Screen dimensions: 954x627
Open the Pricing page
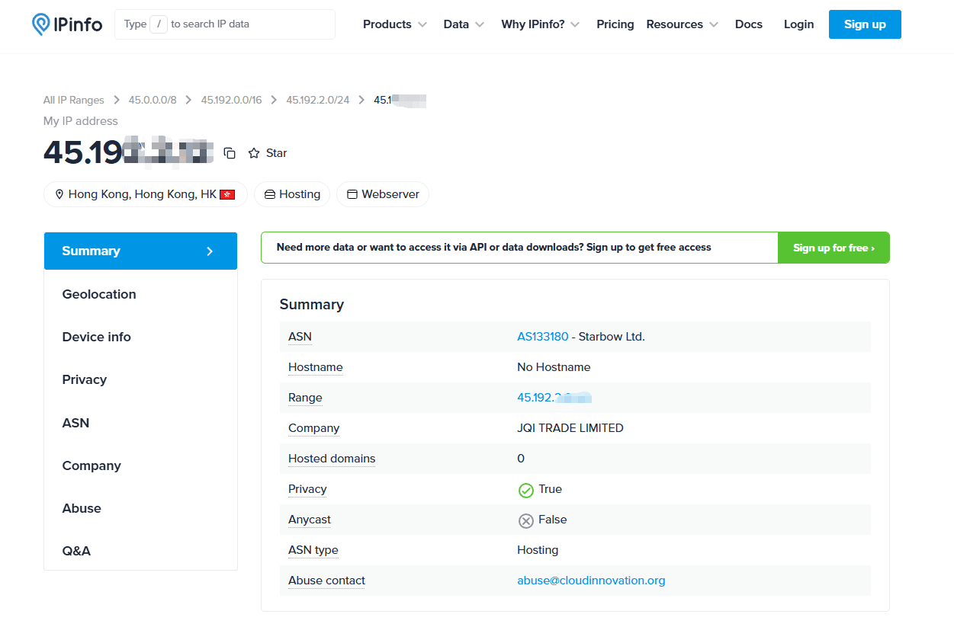pyautogui.click(x=615, y=24)
